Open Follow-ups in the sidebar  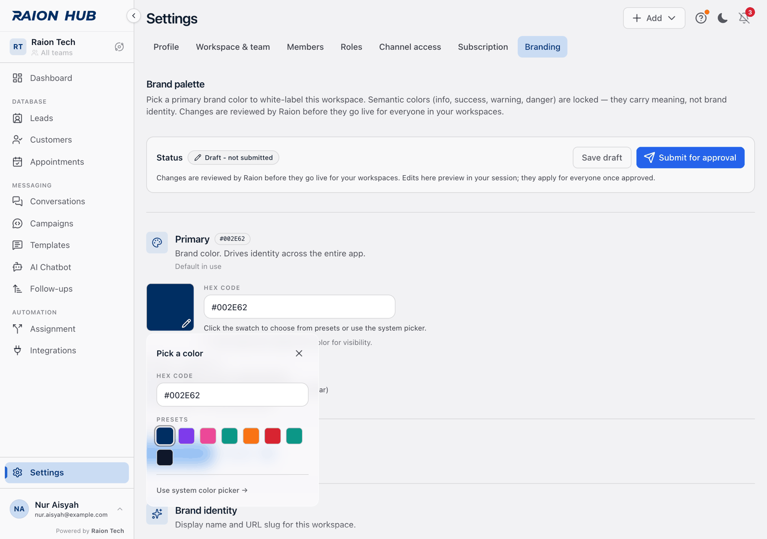67,289
